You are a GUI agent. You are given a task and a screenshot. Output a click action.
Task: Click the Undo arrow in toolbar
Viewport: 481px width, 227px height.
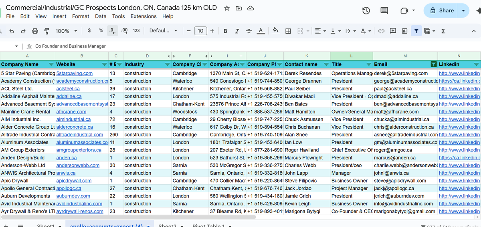tap(12, 31)
